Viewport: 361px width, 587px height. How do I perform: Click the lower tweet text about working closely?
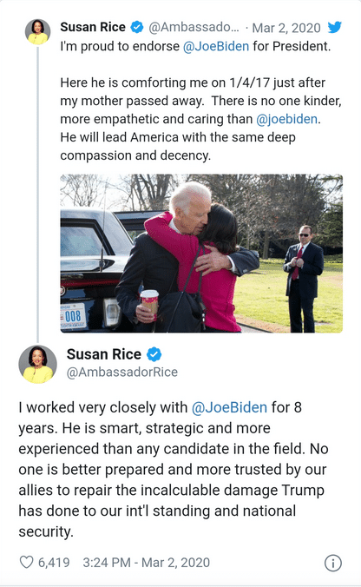174,470
